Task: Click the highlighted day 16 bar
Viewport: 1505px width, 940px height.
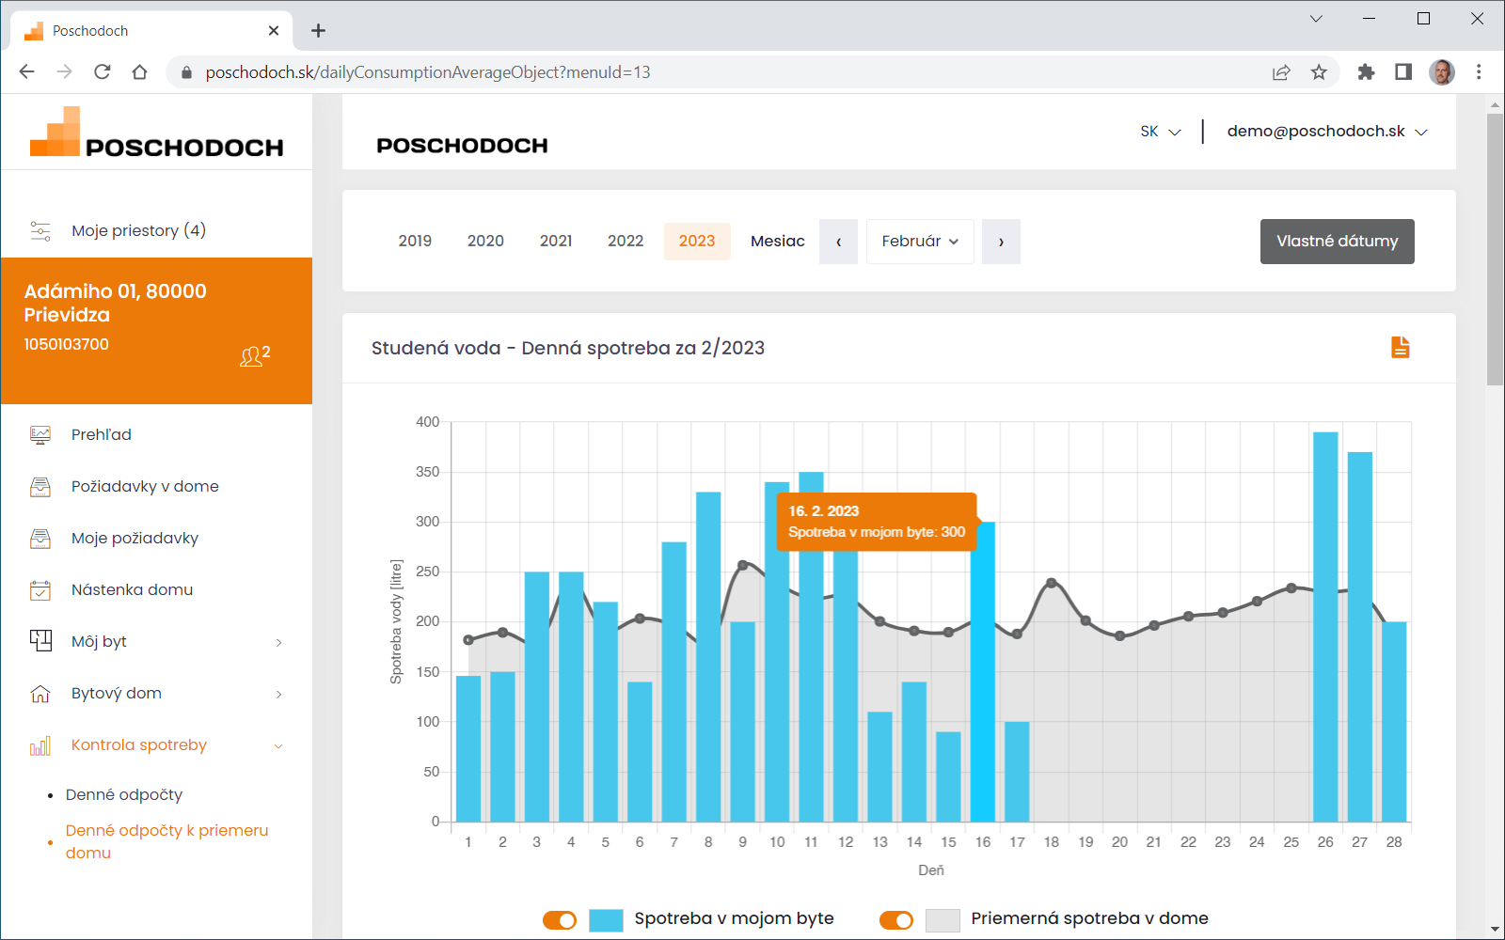Action: pyautogui.click(x=983, y=672)
